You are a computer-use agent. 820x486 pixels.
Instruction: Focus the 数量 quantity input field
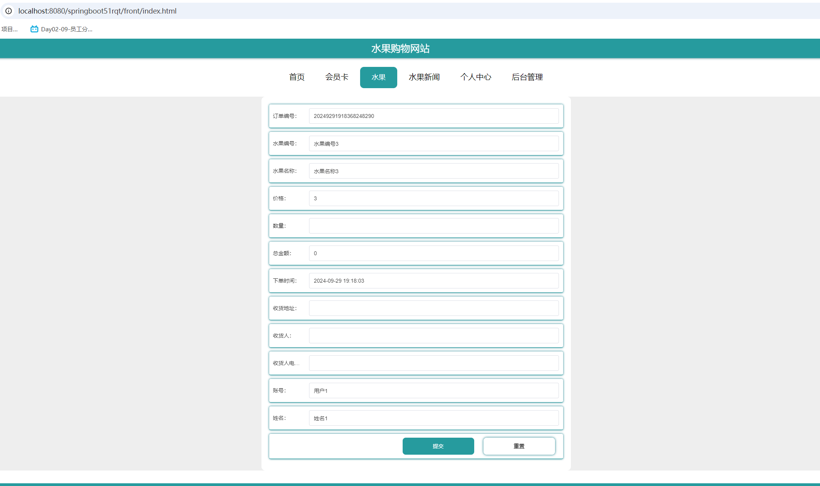tap(433, 226)
